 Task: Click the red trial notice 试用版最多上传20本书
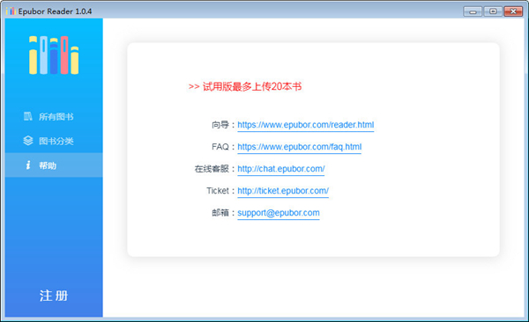(245, 86)
